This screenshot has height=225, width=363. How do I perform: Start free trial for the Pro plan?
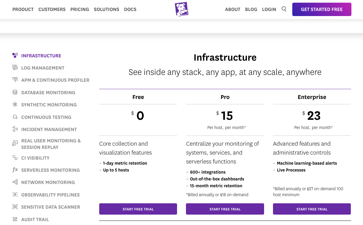pos(225,209)
